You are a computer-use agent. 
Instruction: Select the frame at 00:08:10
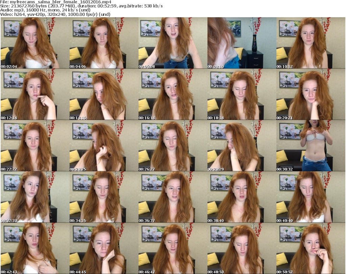(x=242, y=43)
